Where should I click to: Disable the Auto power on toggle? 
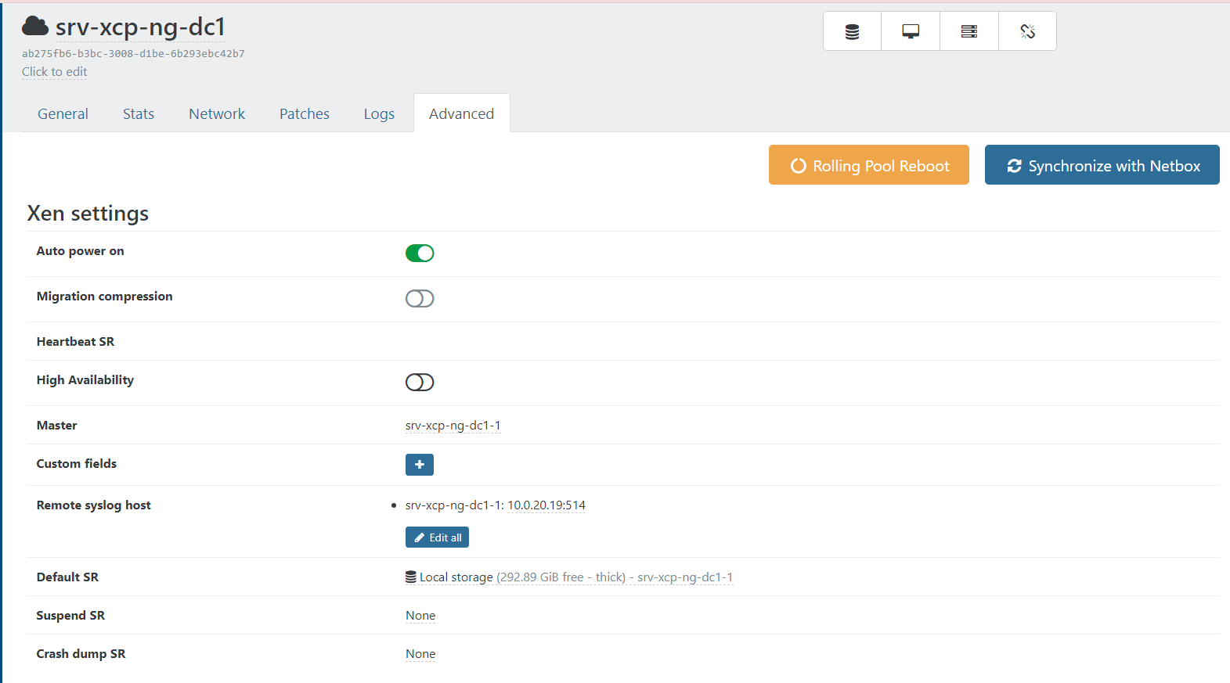(x=420, y=253)
